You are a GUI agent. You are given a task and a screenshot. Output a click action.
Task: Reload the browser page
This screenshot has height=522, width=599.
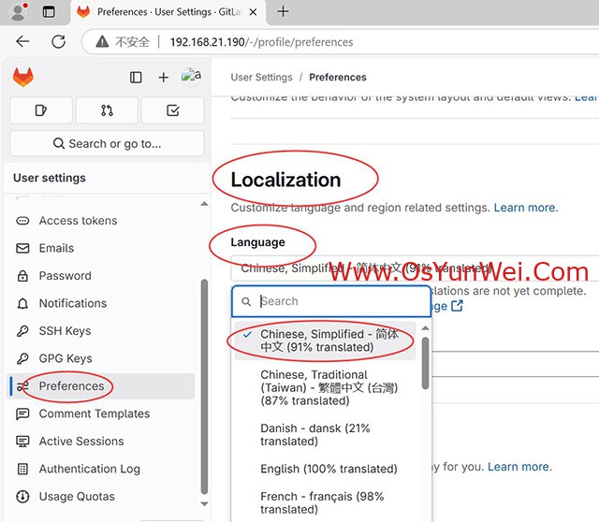coord(58,41)
